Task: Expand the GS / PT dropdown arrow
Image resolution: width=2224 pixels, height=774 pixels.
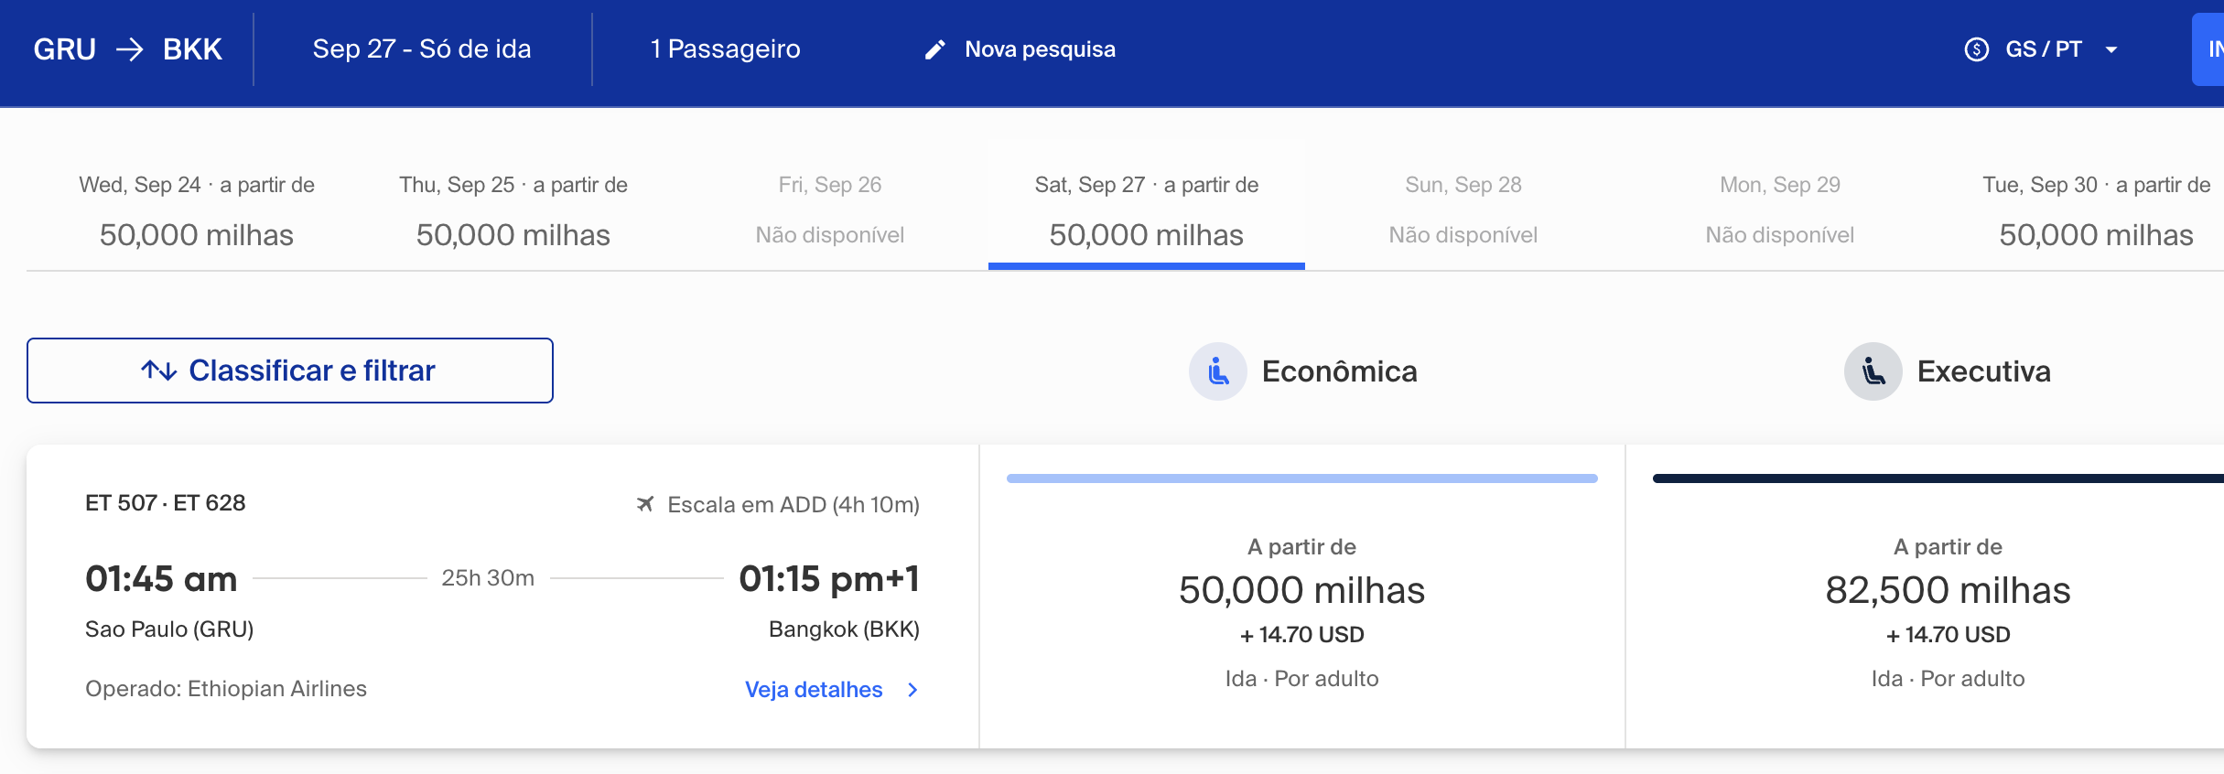Action: pyautogui.click(x=2111, y=49)
